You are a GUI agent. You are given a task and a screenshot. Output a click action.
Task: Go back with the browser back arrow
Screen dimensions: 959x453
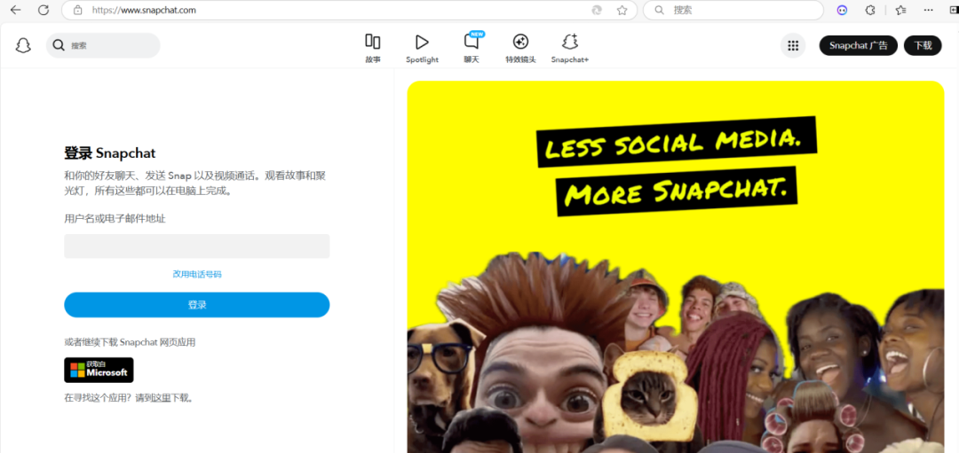tap(15, 10)
